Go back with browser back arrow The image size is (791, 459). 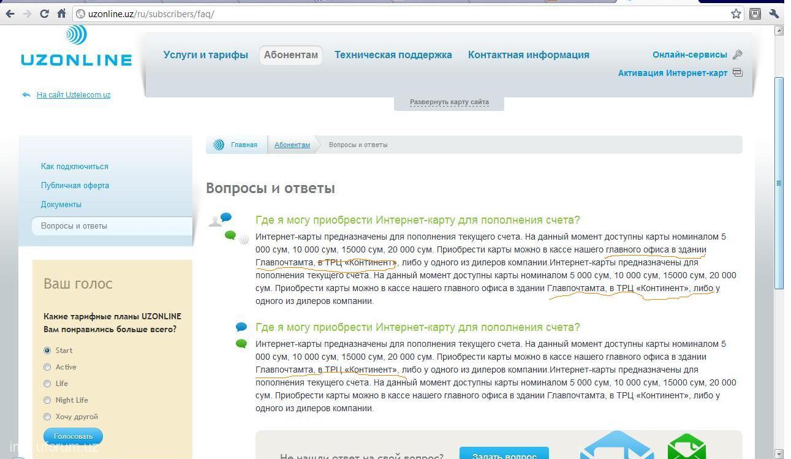(x=10, y=13)
